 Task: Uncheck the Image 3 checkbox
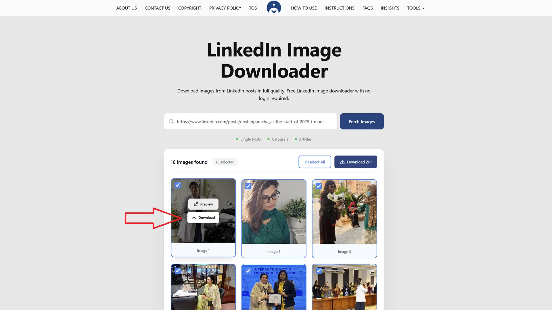point(319,186)
